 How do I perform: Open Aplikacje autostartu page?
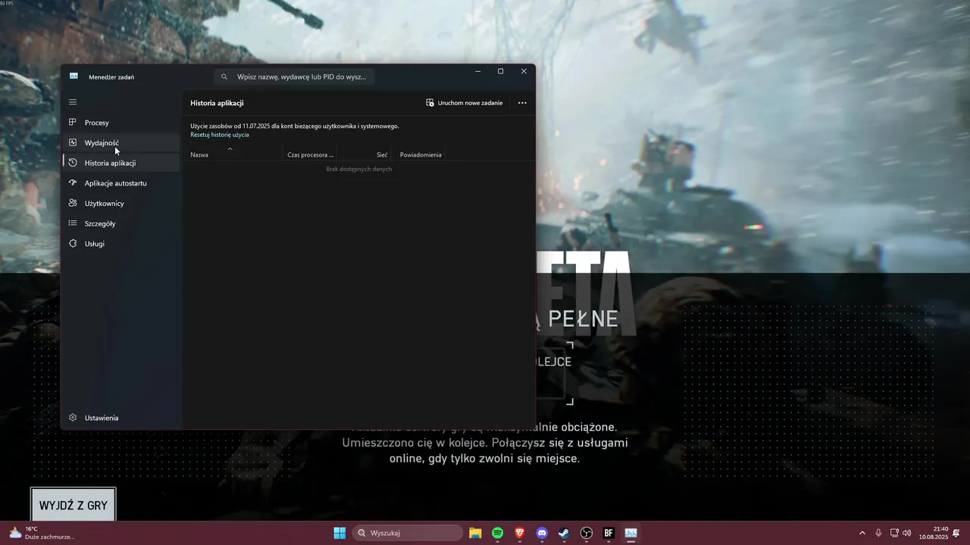[x=120, y=183]
